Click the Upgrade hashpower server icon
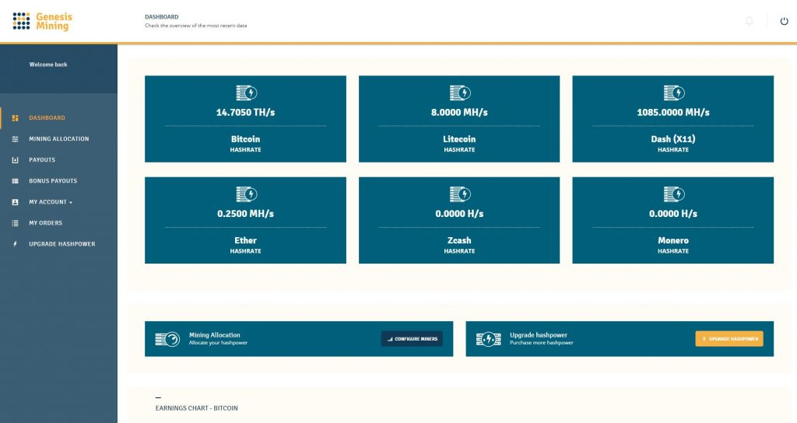Screen dimensions: 797x423 (489, 339)
